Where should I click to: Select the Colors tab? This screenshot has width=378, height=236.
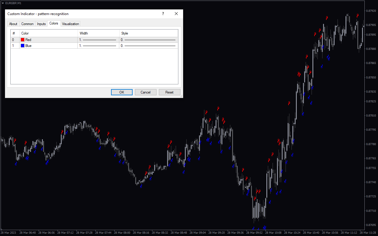pos(54,23)
